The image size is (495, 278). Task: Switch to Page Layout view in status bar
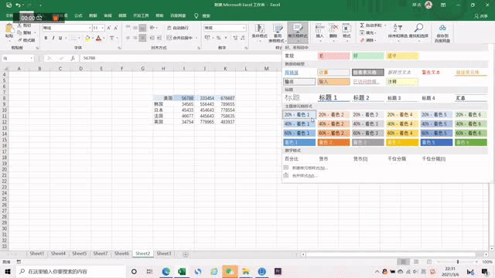coord(416,262)
